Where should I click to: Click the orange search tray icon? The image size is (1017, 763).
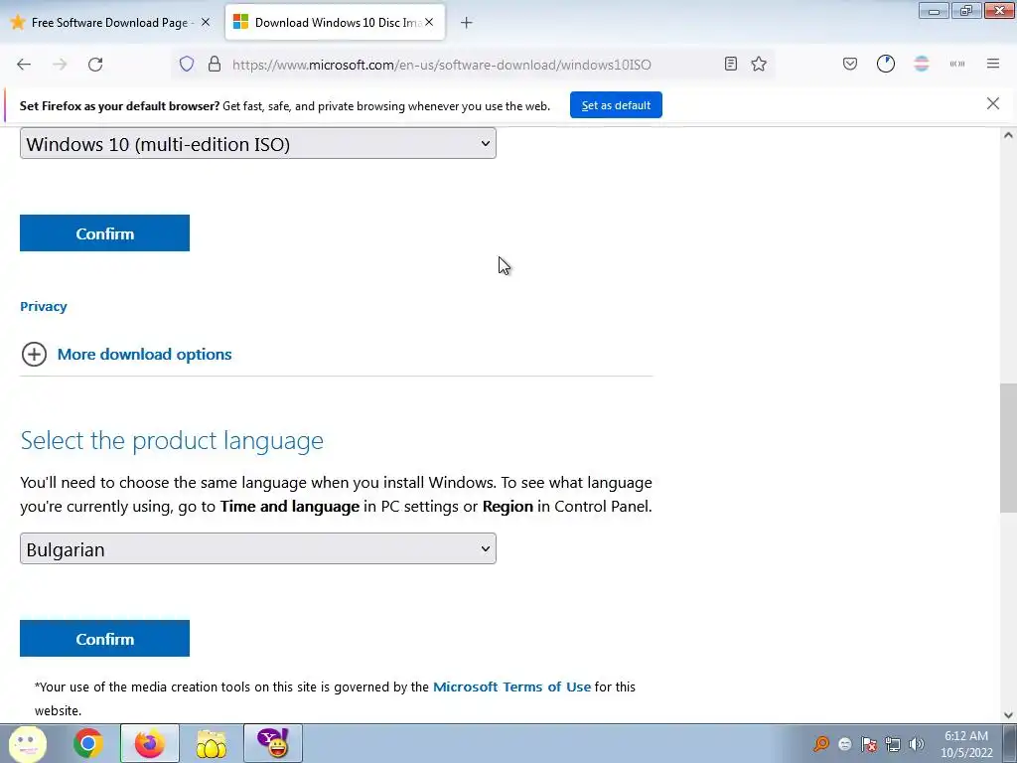(821, 743)
